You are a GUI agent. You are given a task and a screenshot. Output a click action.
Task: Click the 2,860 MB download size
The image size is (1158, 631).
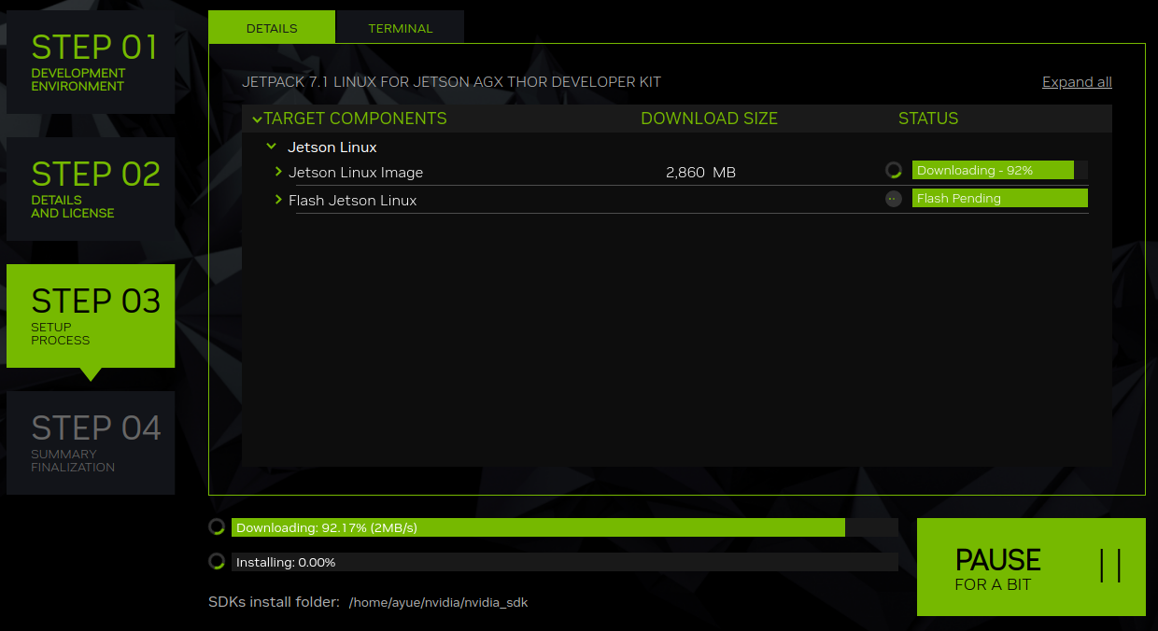pos(700,173)
